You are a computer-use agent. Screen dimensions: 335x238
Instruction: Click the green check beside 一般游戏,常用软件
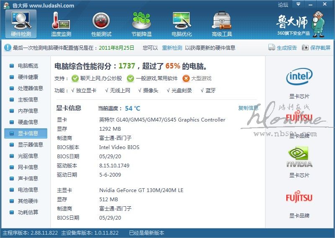(130, 78)
